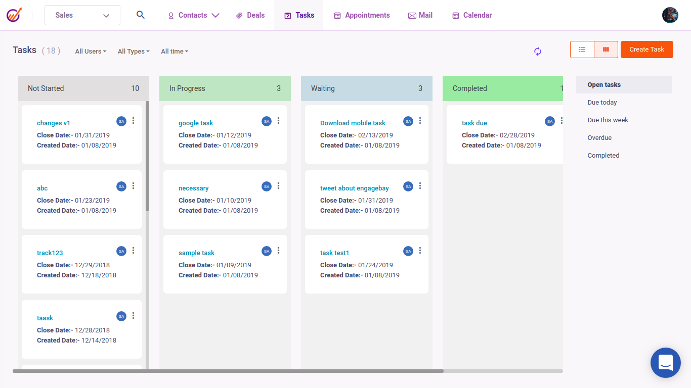Click the Deals tag icon in navigation
The height and width of the screenshot is (388, 691).
239,15
